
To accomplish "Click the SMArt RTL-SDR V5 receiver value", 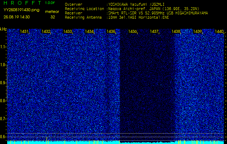I will [158, 13].
